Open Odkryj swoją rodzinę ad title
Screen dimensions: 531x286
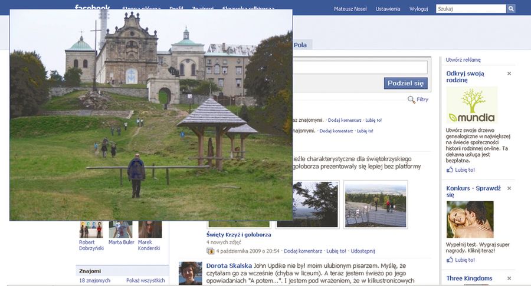pos(466,77)
